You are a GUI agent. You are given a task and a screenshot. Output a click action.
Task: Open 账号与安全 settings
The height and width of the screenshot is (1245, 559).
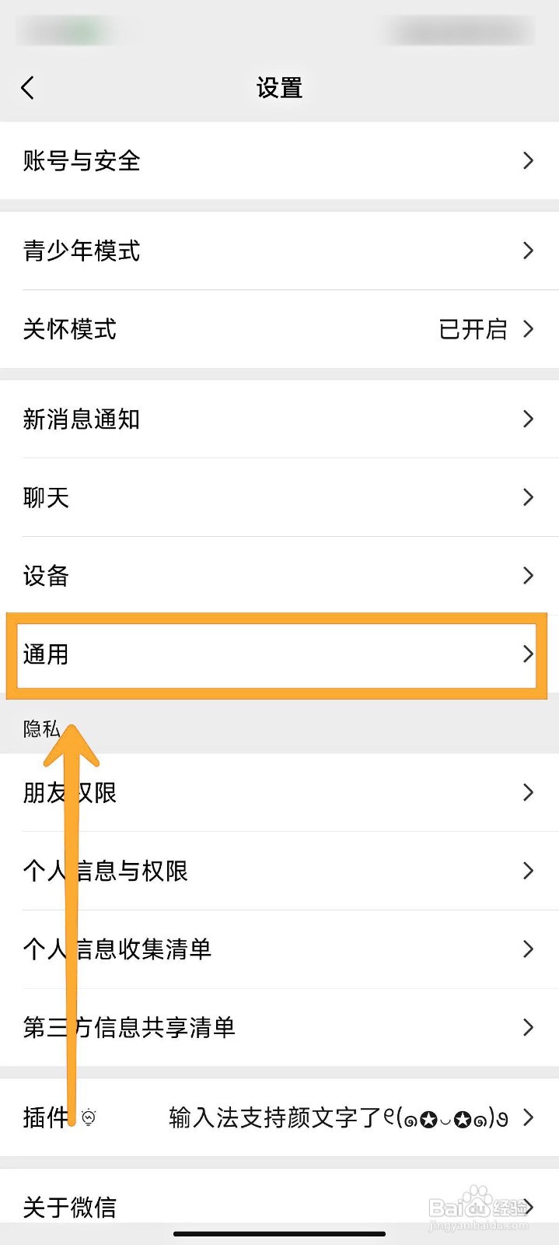tap(82, 161)
